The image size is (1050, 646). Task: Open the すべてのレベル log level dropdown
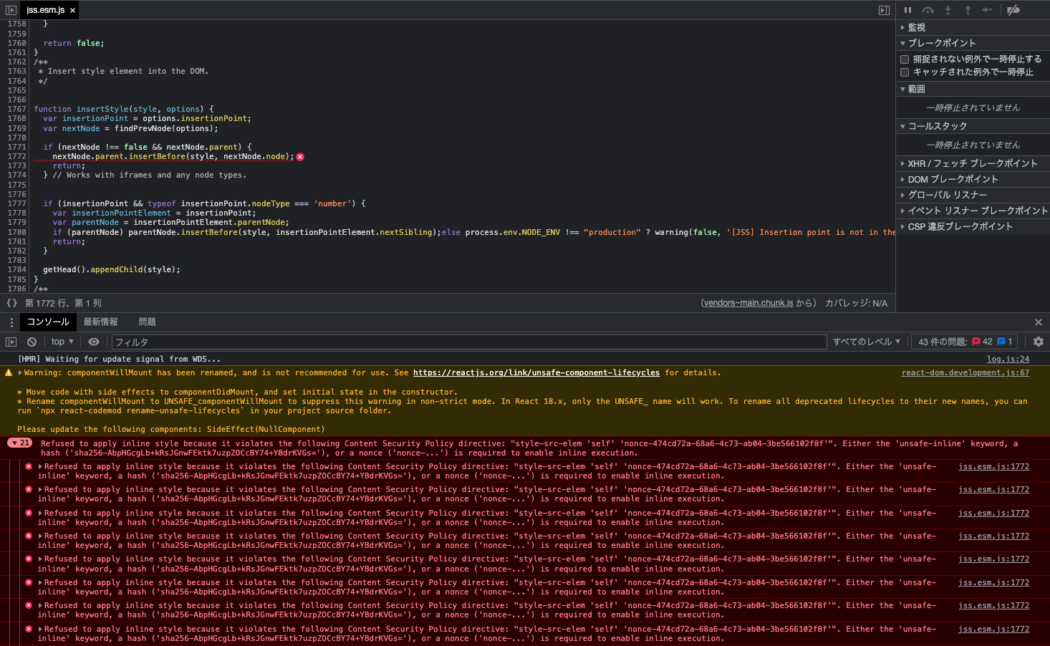pos(866,342)
